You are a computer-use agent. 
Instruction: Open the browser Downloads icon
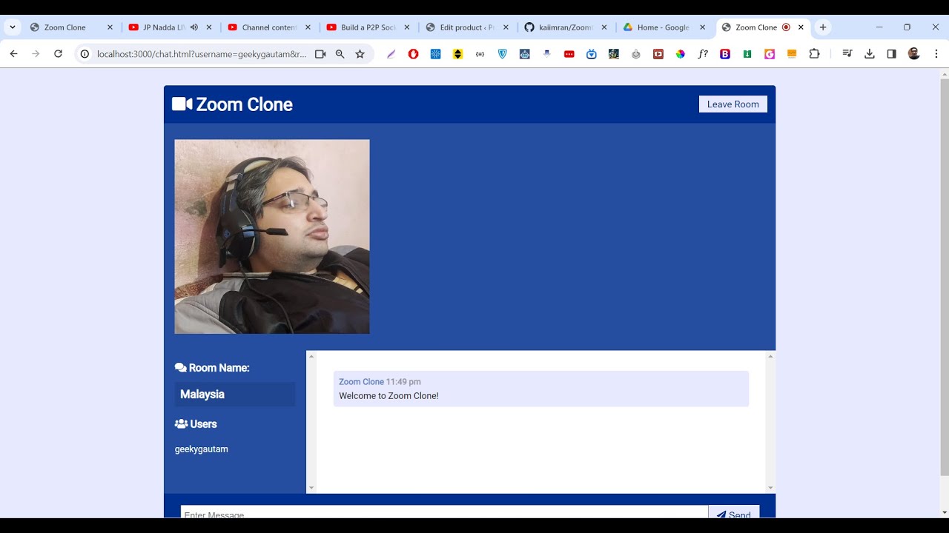(870, 54)
